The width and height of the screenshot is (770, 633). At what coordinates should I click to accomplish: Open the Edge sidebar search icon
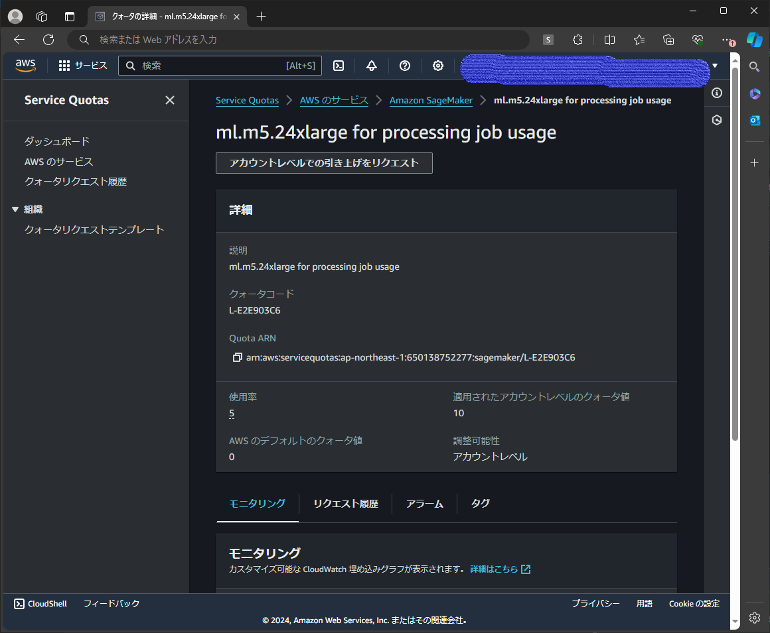pos(755,67)
